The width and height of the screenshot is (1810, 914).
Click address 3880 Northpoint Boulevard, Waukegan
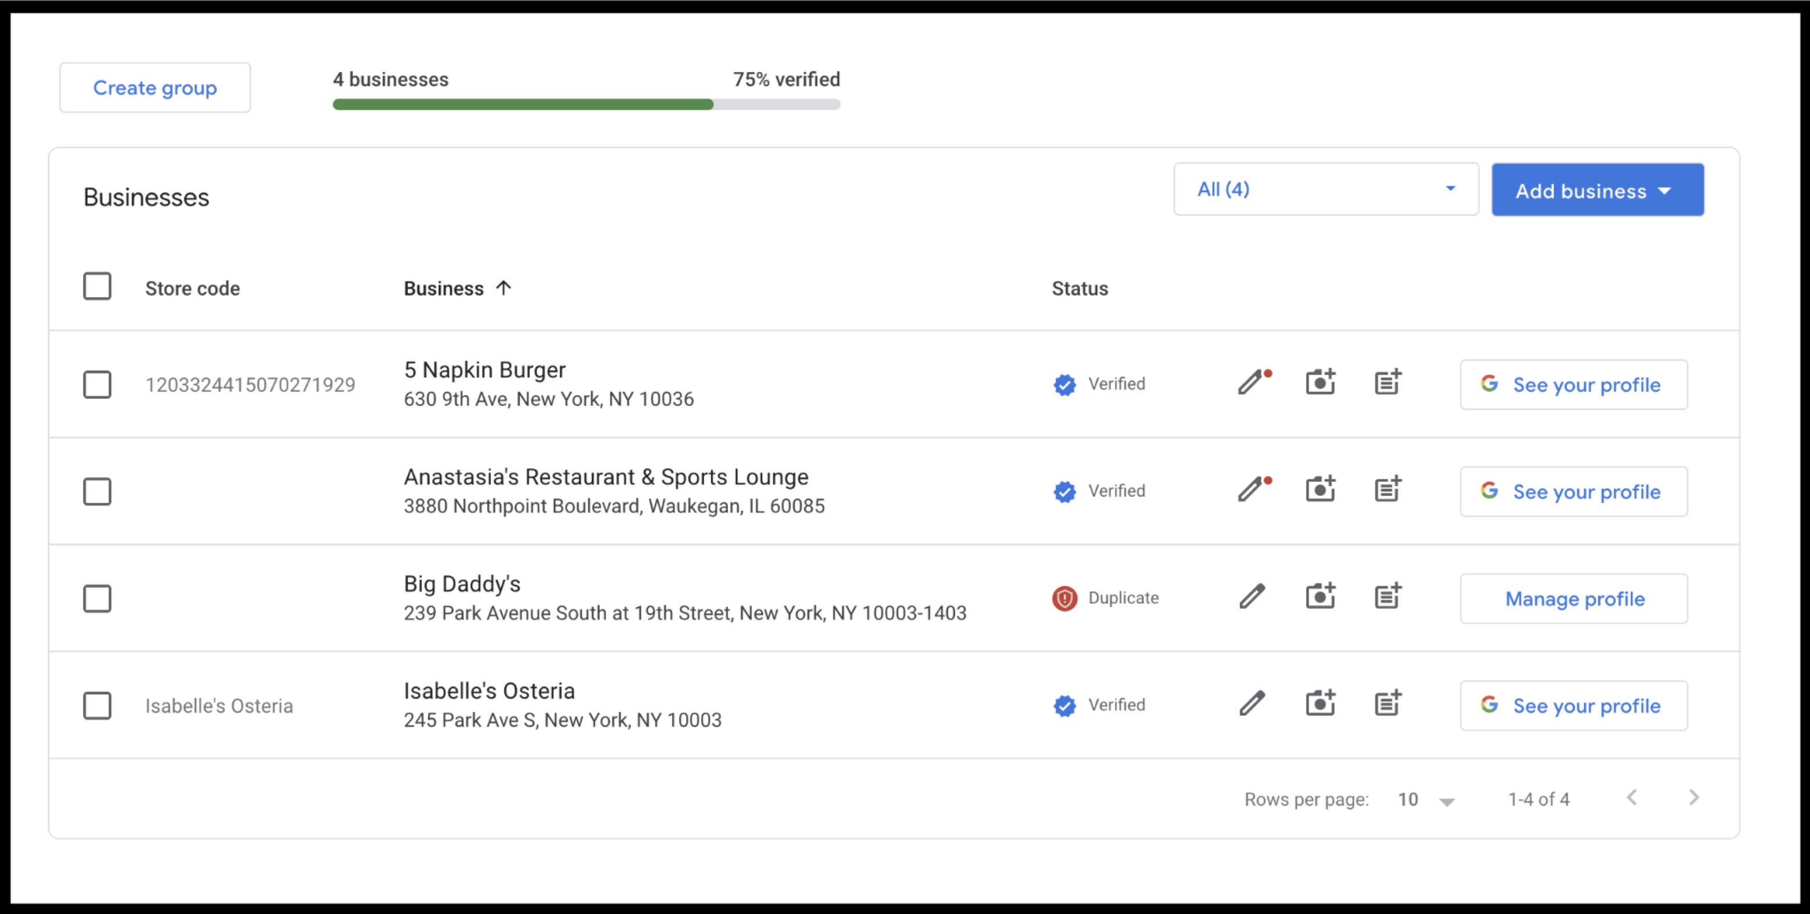click(614, 506)
